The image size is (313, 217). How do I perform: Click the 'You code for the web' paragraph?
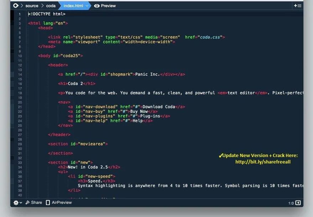pos(181,93)
